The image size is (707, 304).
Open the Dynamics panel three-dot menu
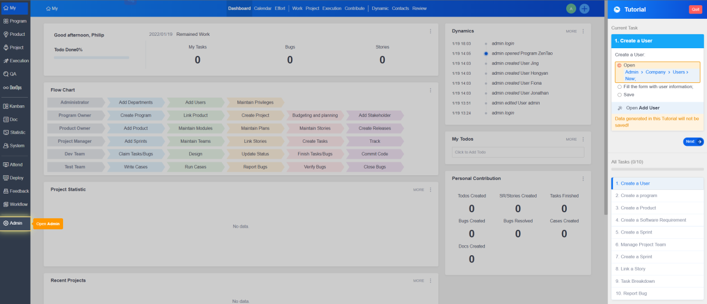pos(583,31)
